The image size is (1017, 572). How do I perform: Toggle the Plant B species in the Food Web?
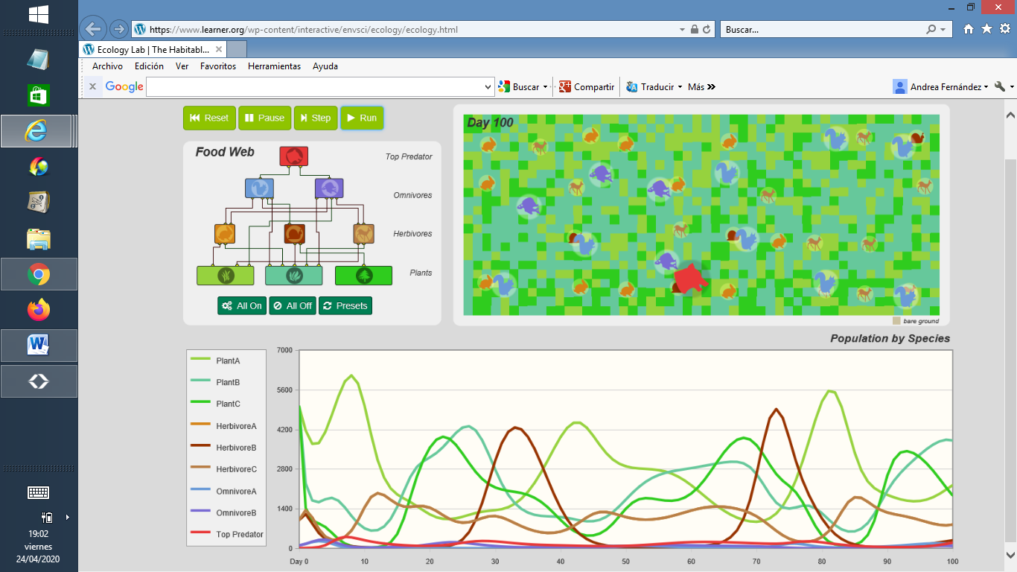click(294, 275)
